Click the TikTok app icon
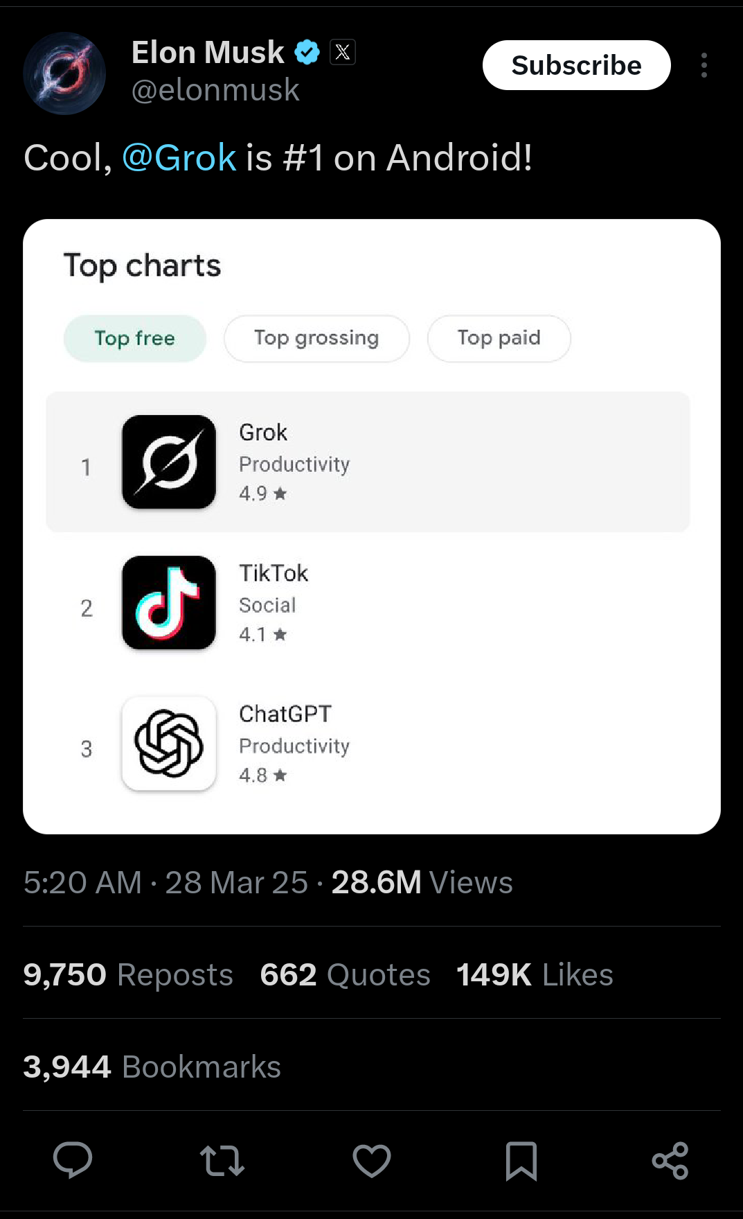 [169, 603]
